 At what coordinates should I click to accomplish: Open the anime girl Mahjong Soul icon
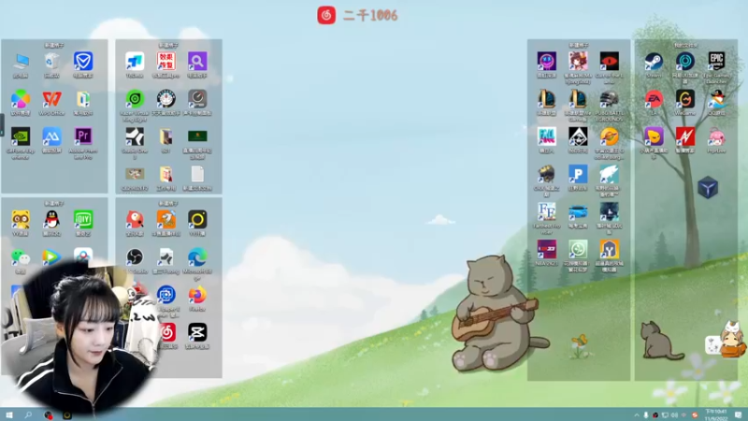[x=578, y=62]
